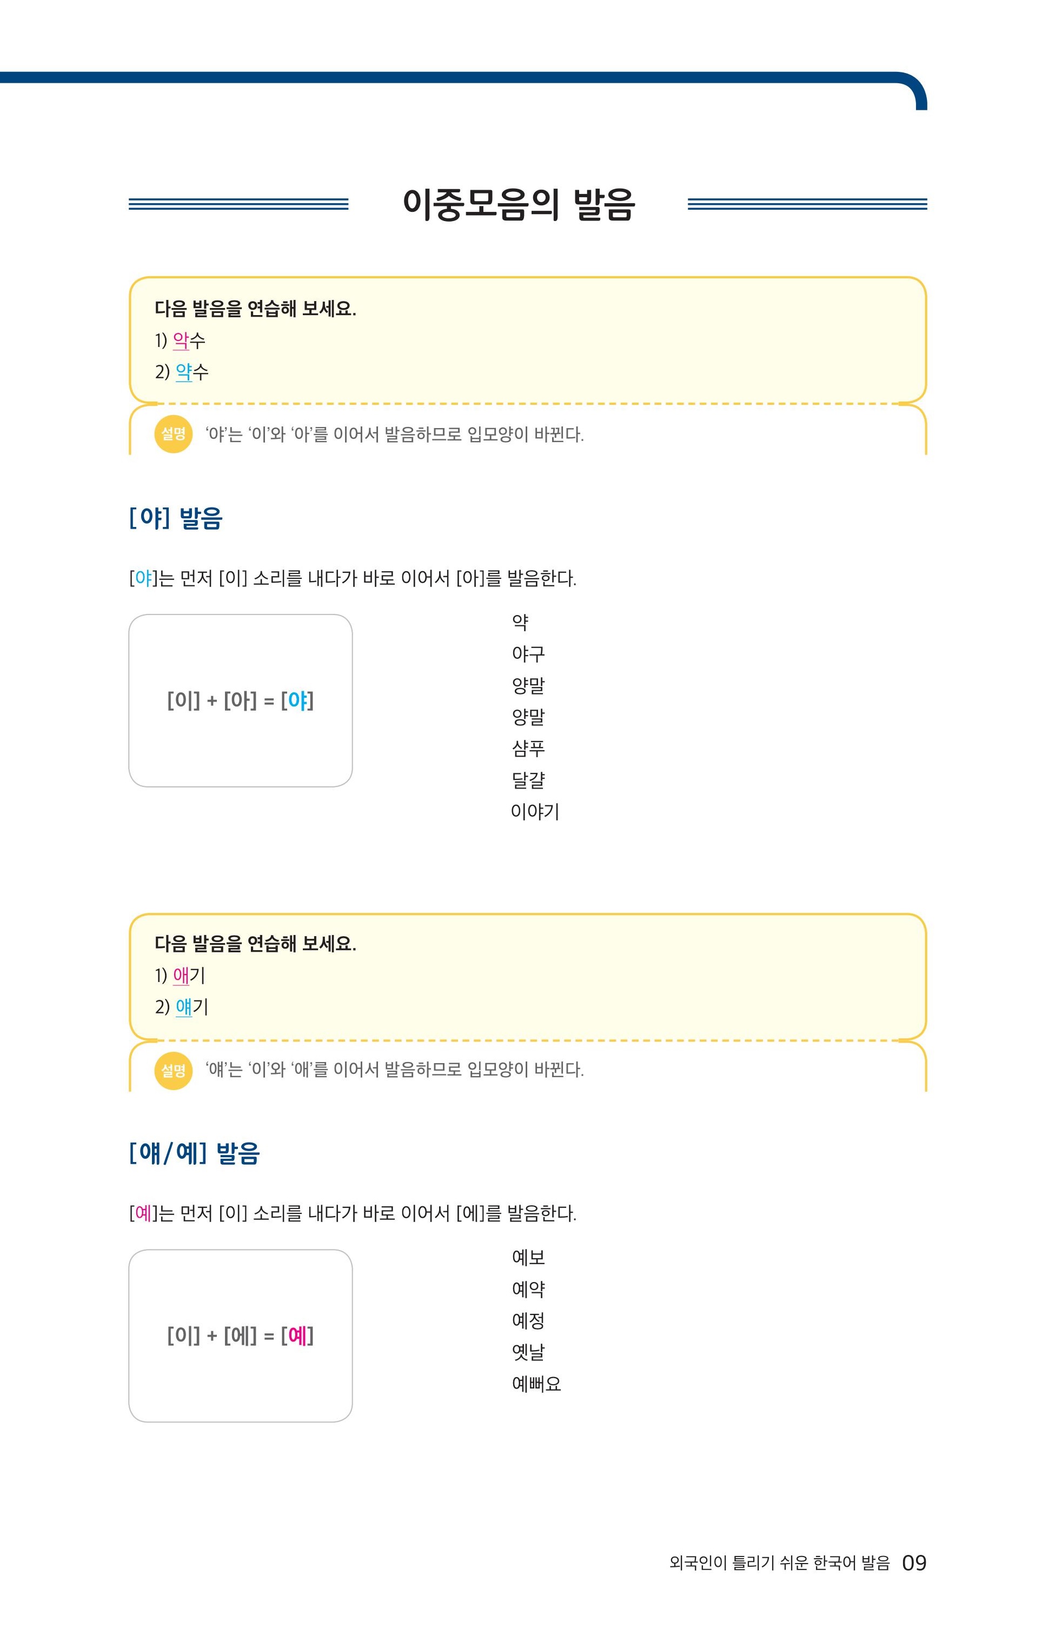Click the page title 이중모음의 발음

click(x=519, y=204)
